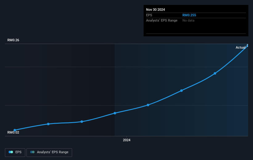The height and width of the screenshot is (160, 253).
Task: Click the RM0.26 y-axis label
Action: pyautogui.click(x=13, y=40)
